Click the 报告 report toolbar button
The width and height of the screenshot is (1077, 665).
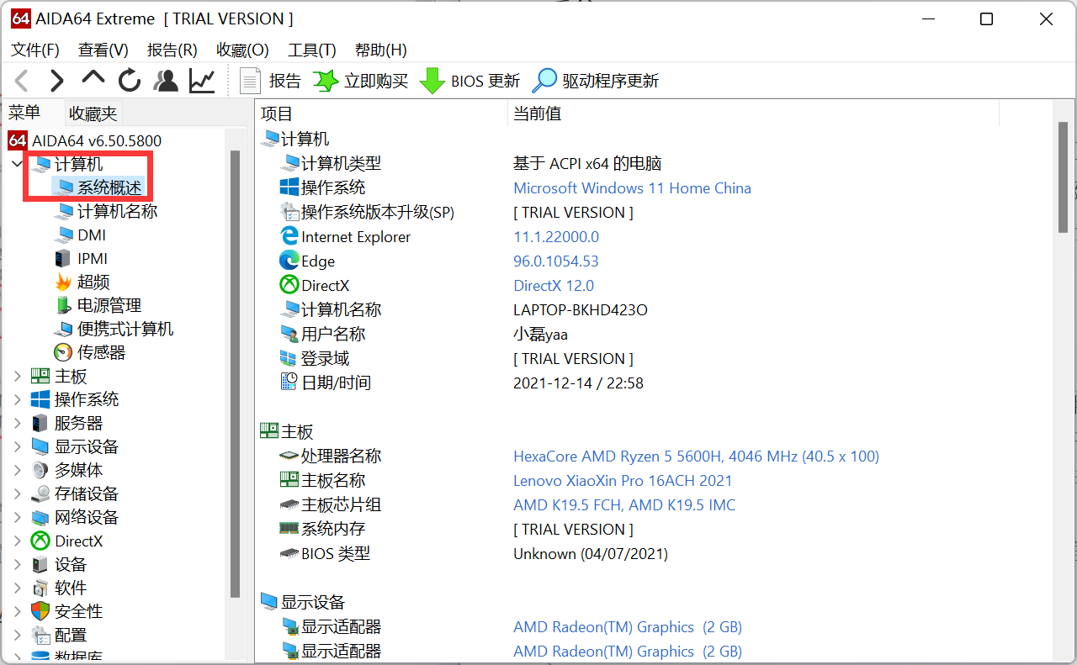pos(271,81)
